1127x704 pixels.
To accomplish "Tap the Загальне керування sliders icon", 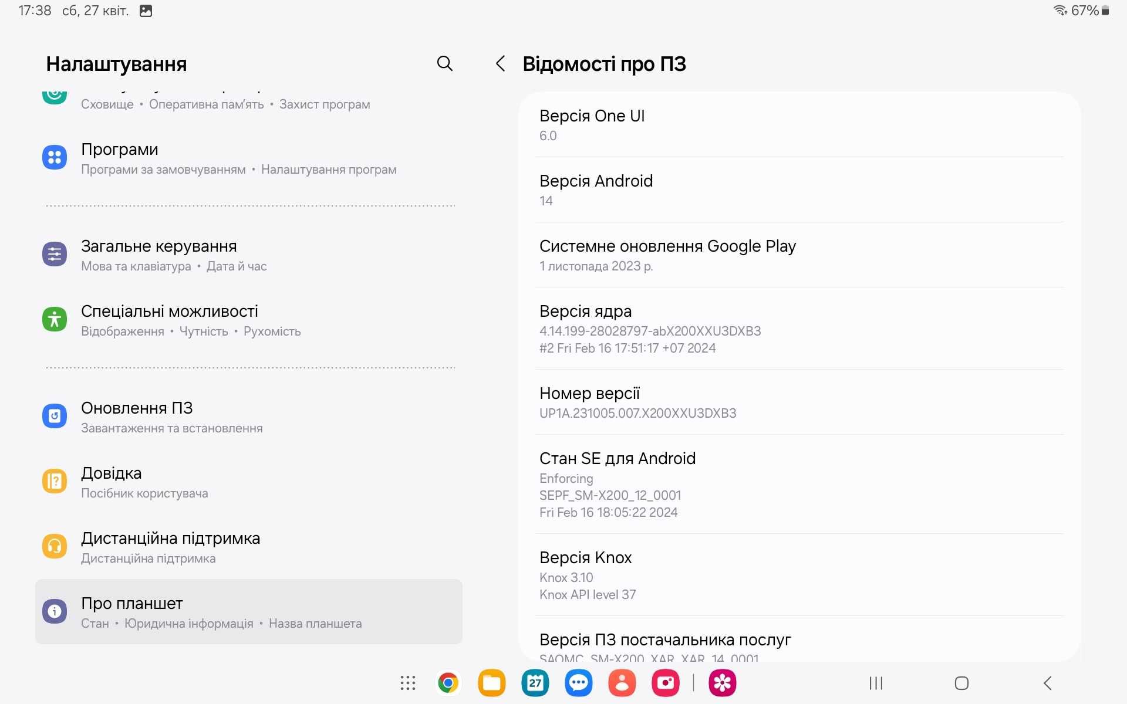I will click(55, 254).
